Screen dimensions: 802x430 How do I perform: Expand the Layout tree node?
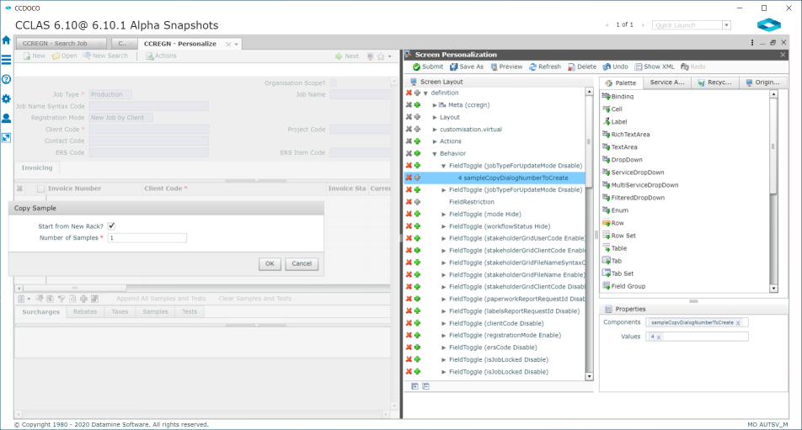click(x=435, y=118)
